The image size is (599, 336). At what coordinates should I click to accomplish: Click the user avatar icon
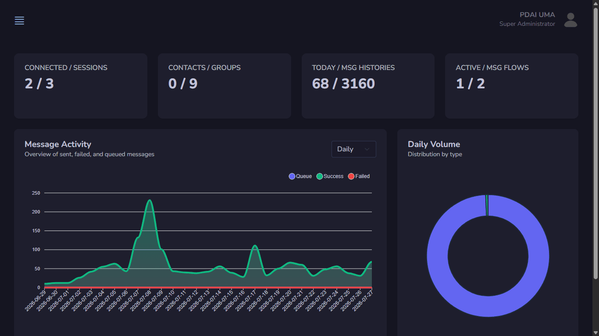570,20
